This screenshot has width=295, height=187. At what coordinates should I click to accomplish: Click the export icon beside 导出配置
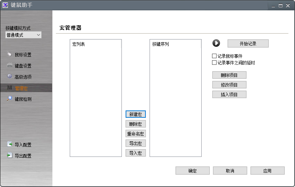click(x=9, y=155)
